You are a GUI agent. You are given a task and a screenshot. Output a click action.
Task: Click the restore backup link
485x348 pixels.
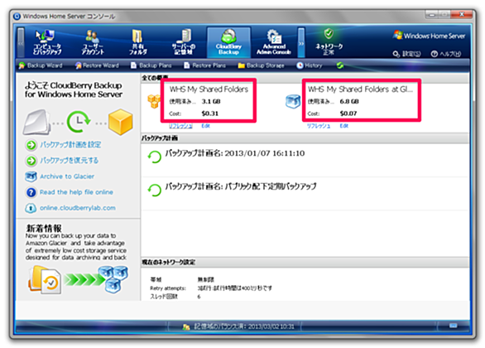[x=70, y=161]
